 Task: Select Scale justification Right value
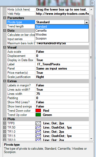(x=62, y=77)
